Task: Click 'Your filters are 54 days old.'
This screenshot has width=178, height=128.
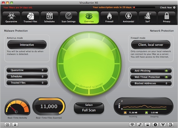Action: tap(18, 8)
